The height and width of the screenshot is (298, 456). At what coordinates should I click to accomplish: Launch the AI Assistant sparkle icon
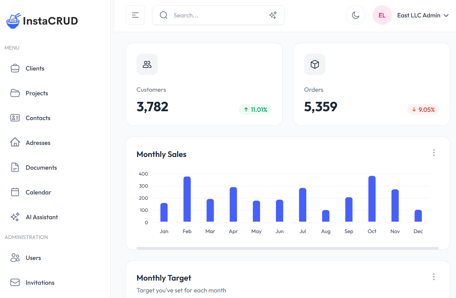tap(15, 217)
